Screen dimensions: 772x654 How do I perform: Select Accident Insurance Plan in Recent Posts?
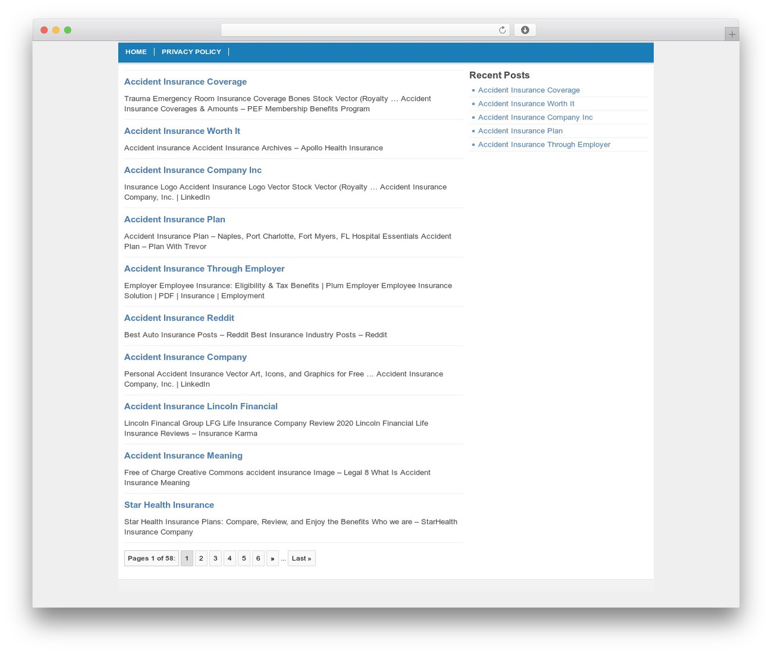[520, 131]
